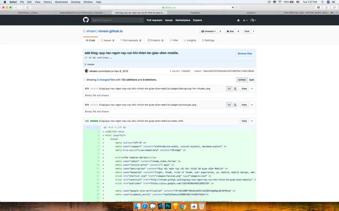The height and width of the screenshot is (211, 339).
Task: Open the 3 changed files link
Action: [106, 80]
